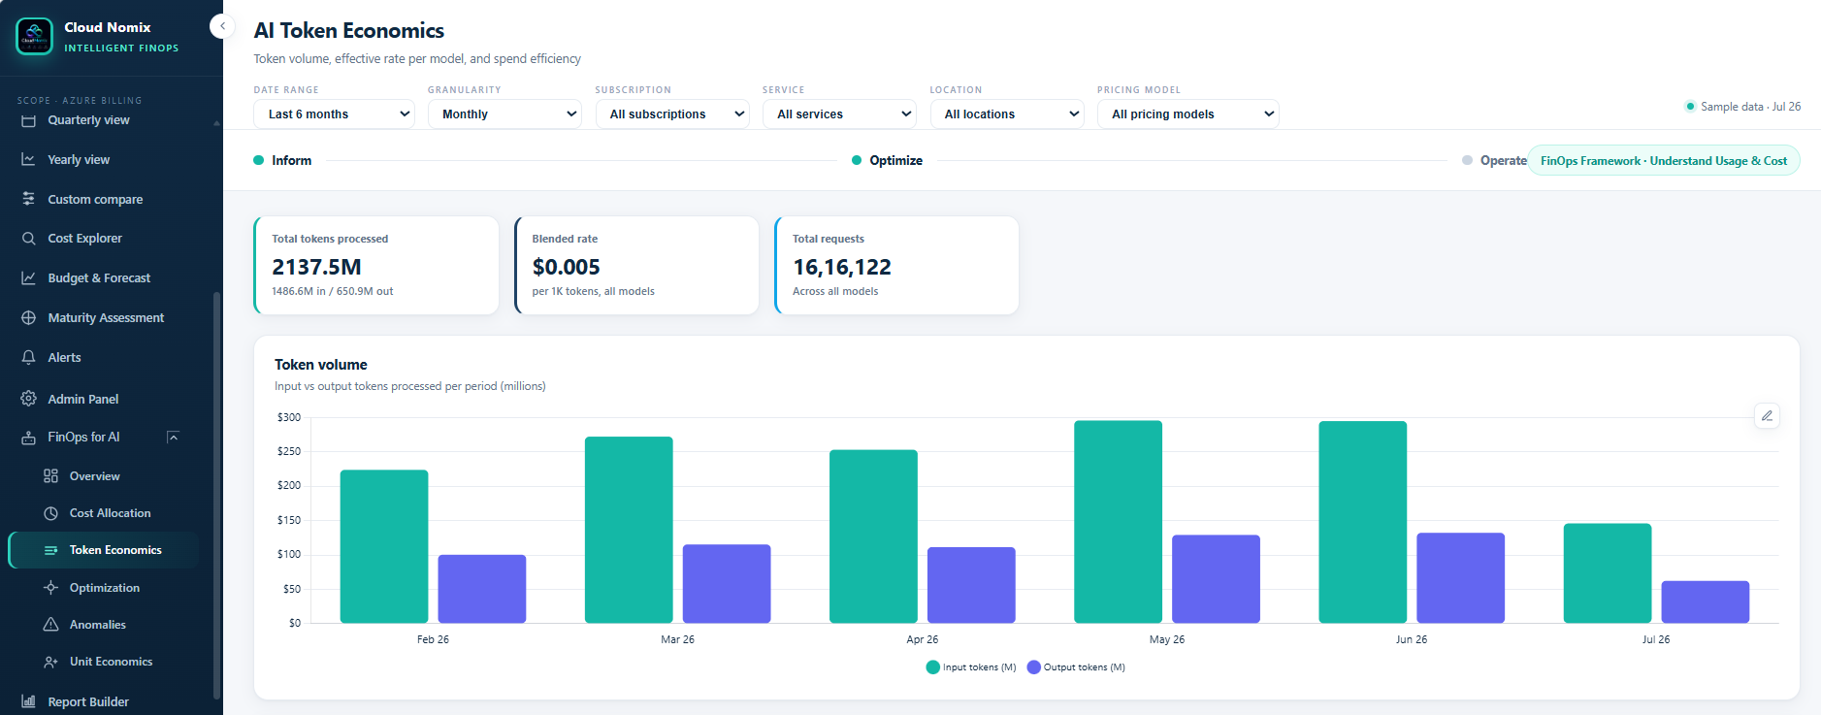Click the Token Economics lines icon
Image resolution: width=1821 pixels, height=715 pixels.
[x=50, y=550]
